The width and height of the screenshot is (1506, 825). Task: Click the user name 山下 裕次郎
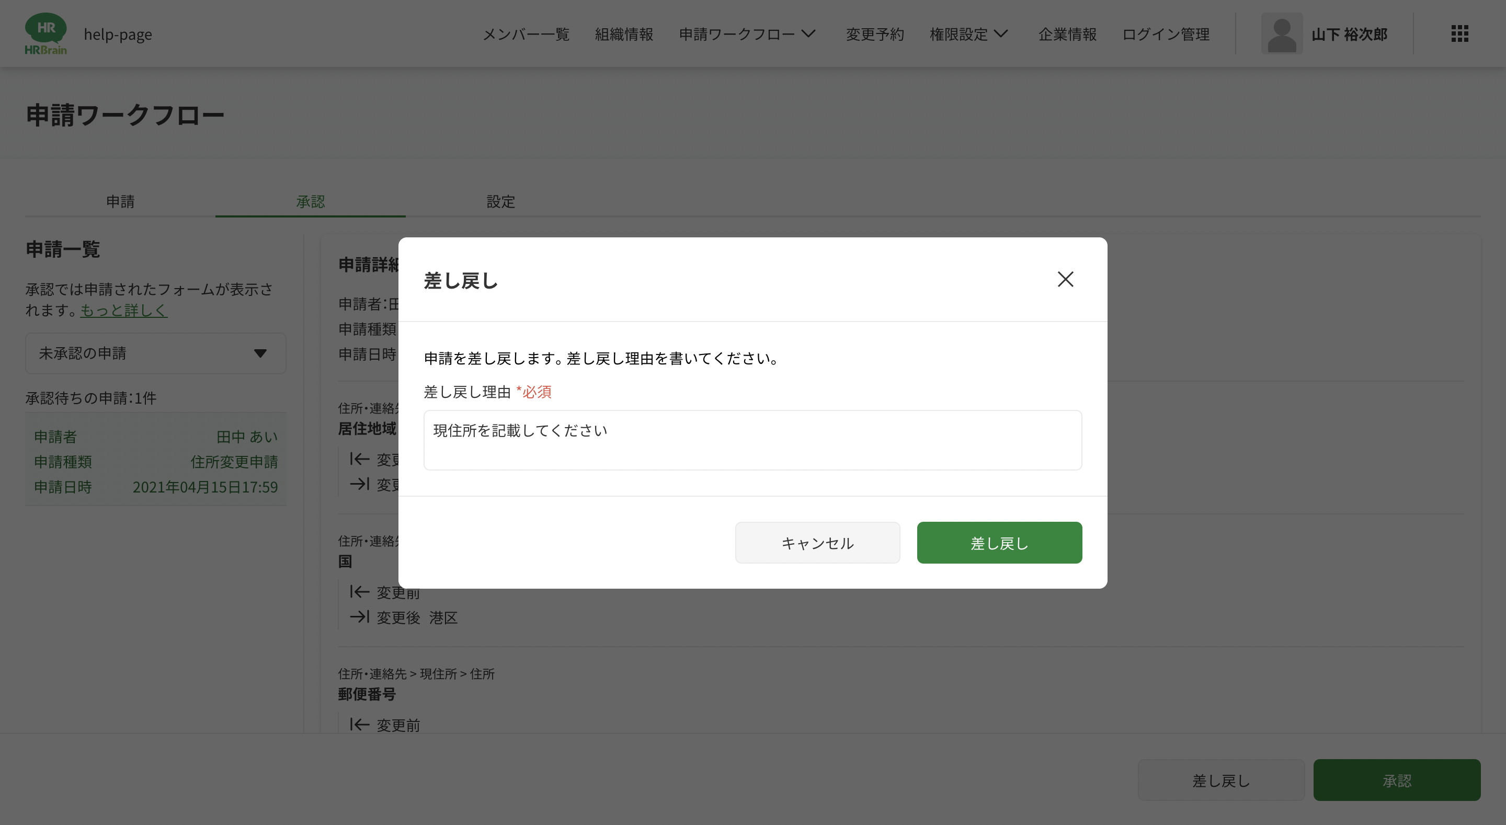[1349, 35]
